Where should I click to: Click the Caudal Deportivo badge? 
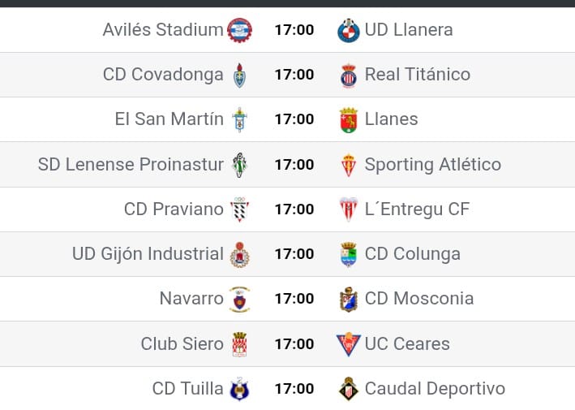(349, 389)
